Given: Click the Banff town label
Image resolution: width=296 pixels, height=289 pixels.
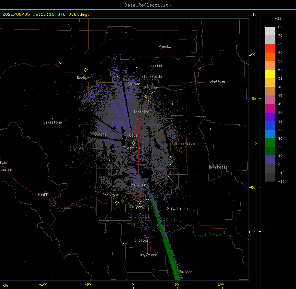Looking at the screenshot, I should point(43,195).
